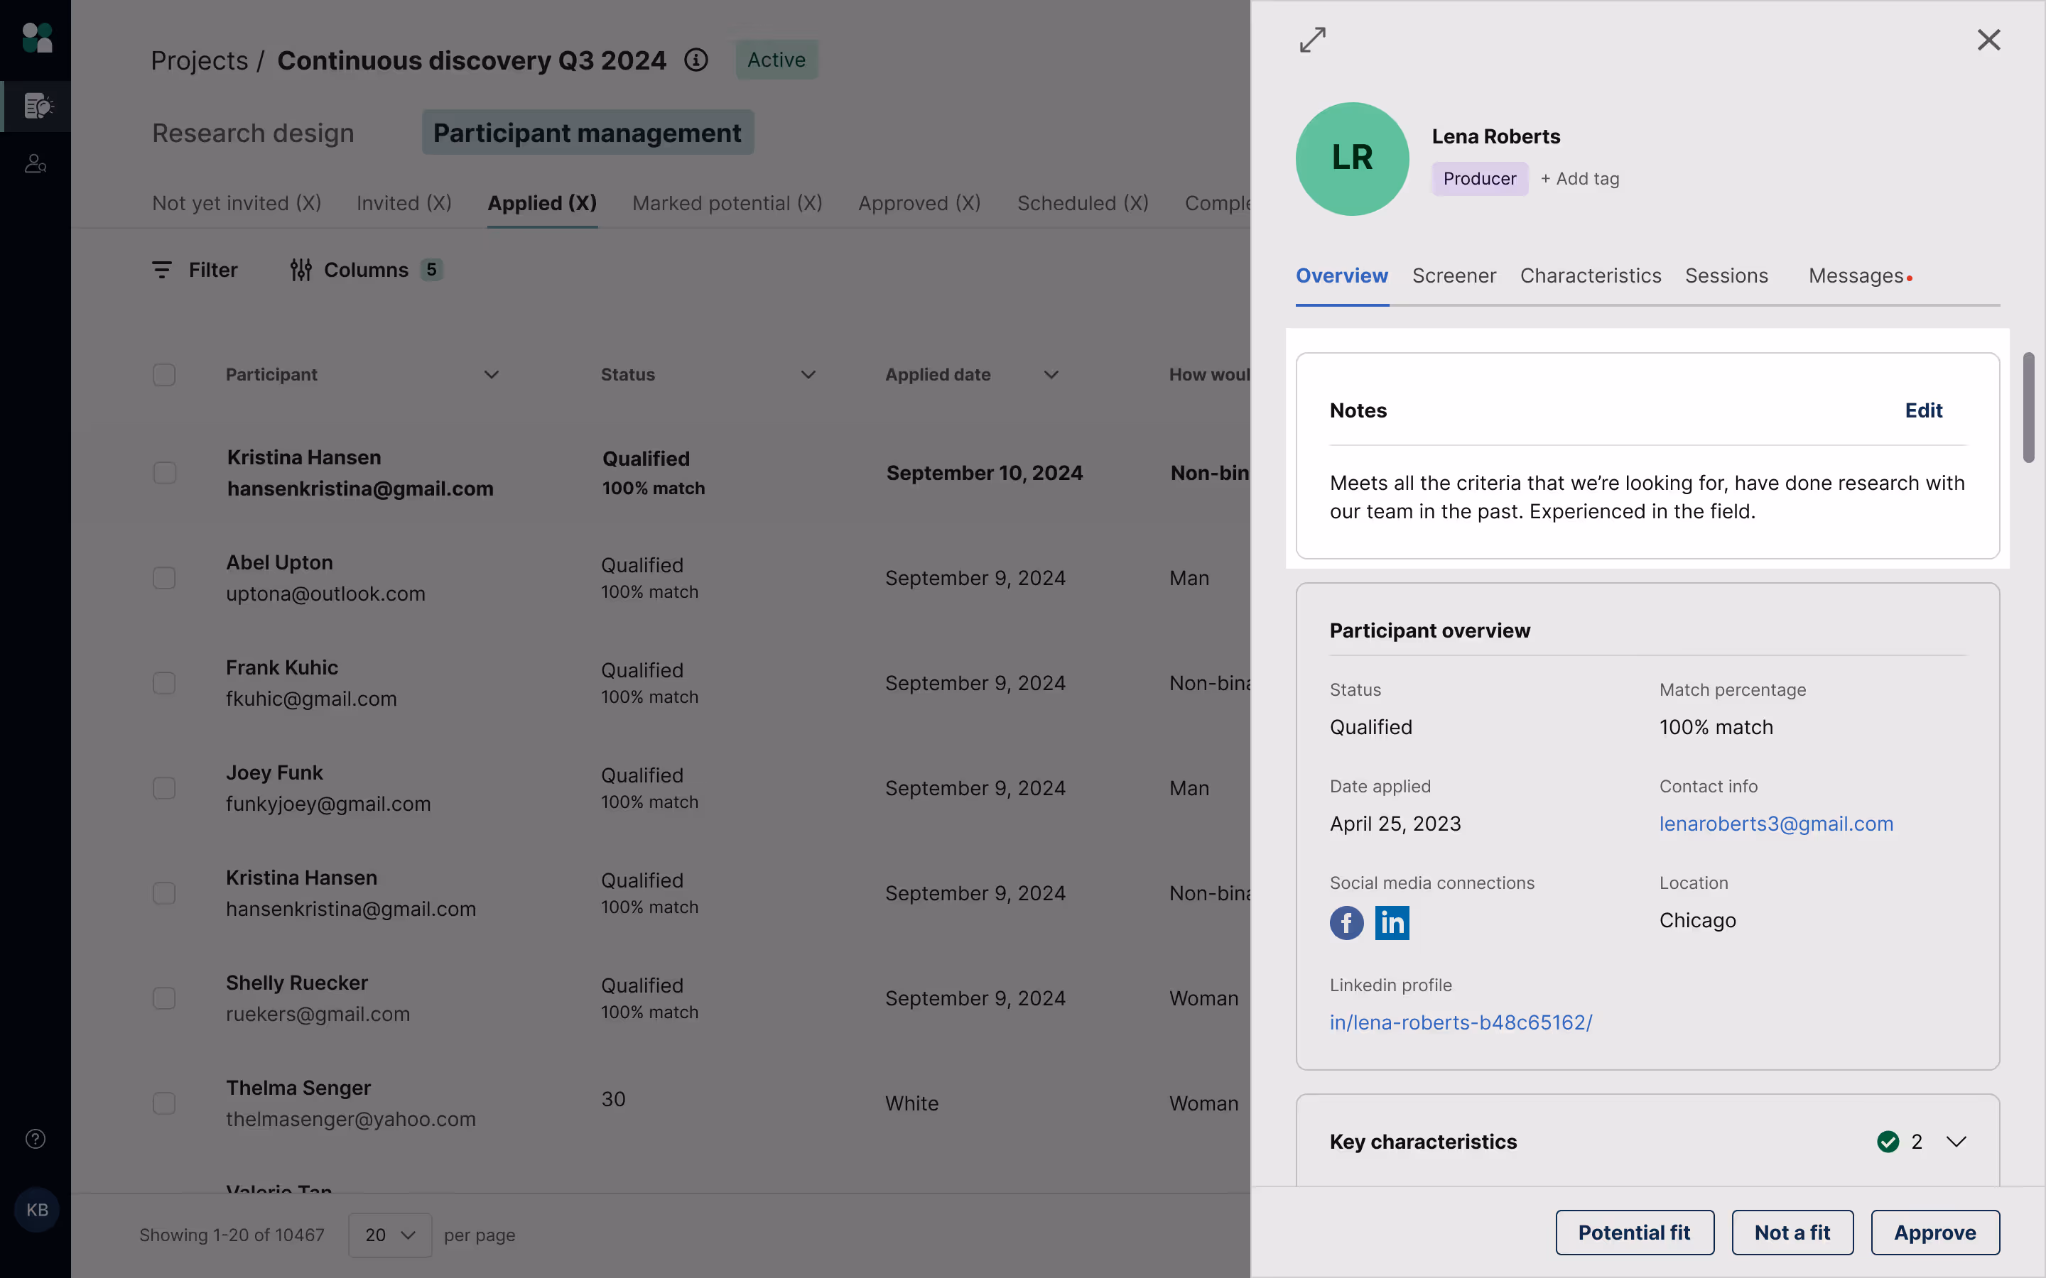2046x1278 pixels.
Task: Open the participants sidebar icon
Action: point(36,163)
